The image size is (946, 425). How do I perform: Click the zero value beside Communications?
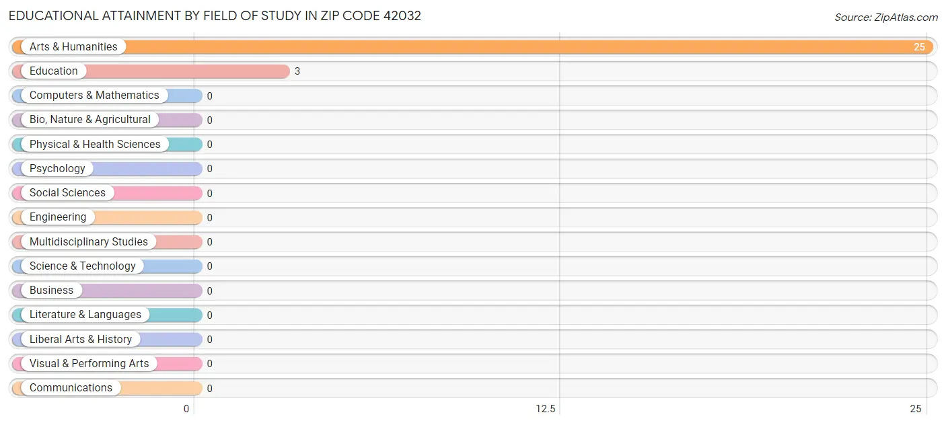click(210, 388)
